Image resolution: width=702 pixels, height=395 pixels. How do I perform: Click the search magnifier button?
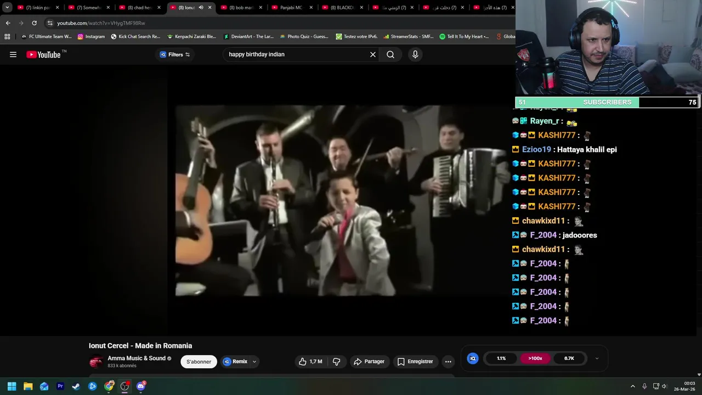coord(390,54)
